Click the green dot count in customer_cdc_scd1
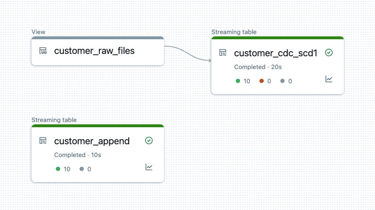The image size is (375, 210). tap(243, 81)
